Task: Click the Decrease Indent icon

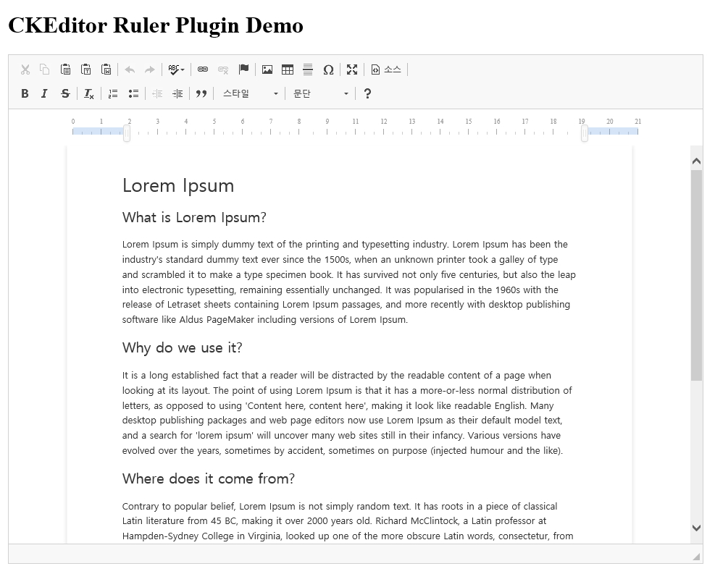Action: pos(157,94)
